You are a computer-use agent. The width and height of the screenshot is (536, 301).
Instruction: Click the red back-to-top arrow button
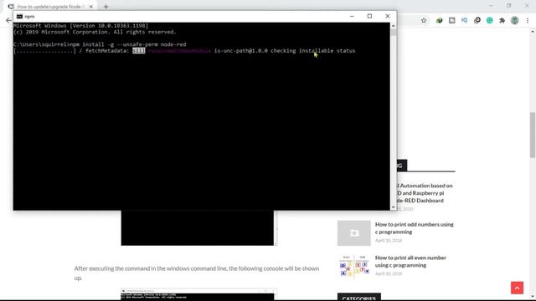tap(517, 288)
